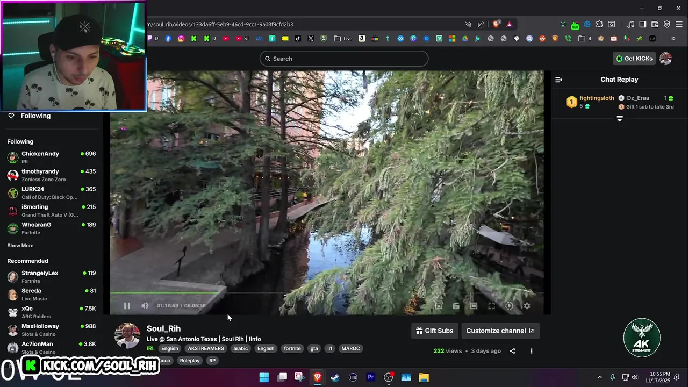Expand the gifters leaderboard handle in chat
688x387 pixels.
619,118
